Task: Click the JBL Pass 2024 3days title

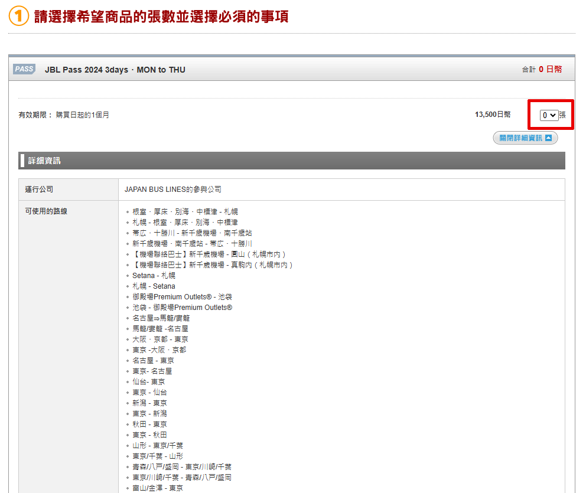Action: 115,70
